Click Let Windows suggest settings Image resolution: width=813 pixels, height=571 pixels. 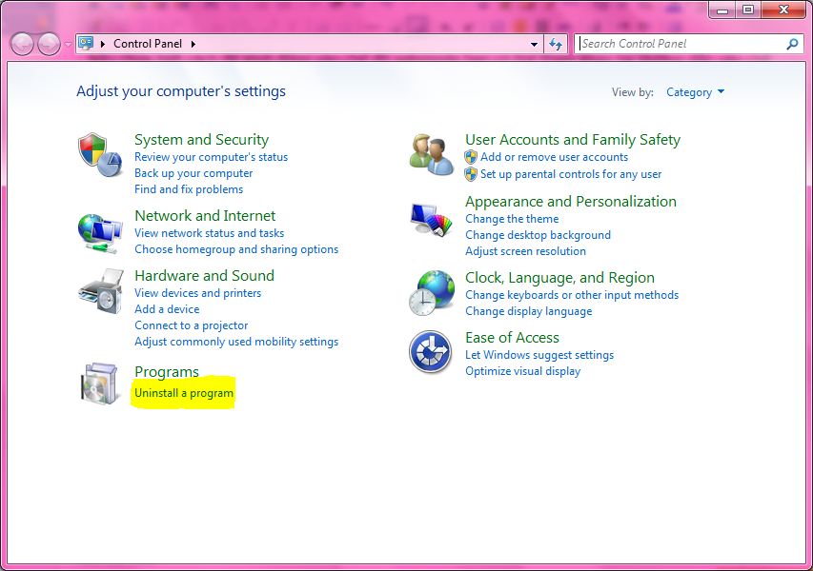[539, 355]
